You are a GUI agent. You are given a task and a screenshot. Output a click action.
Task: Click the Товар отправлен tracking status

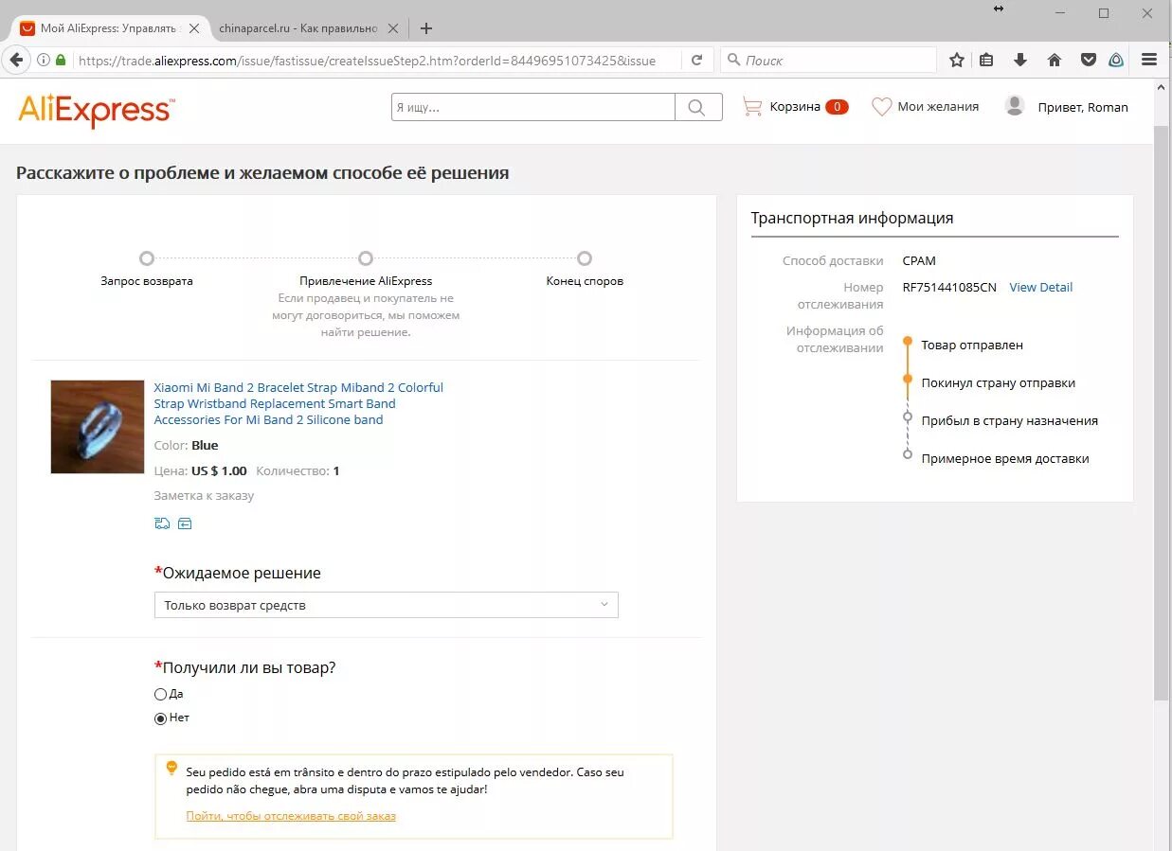(x=972, y=346)
